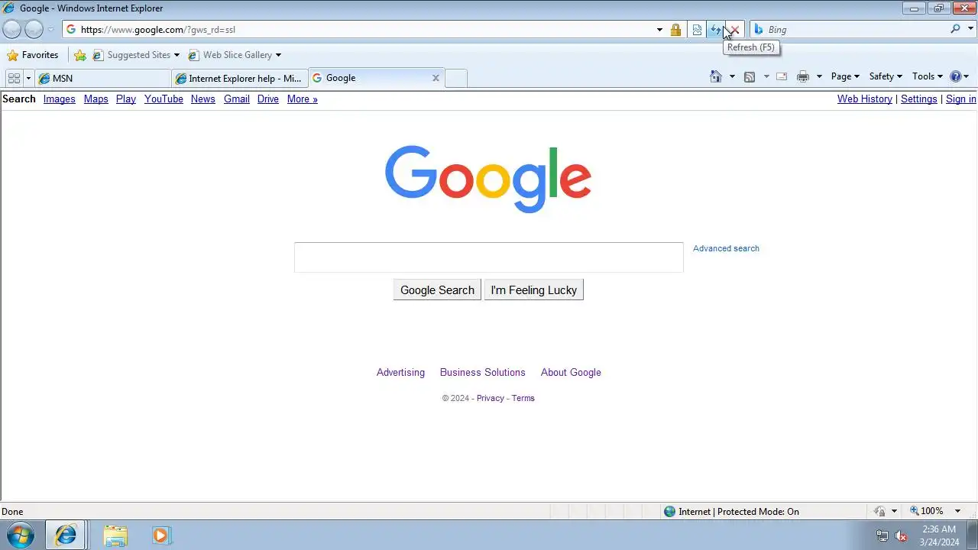Refresh the page using the Refresh icon
Screen dimensions: 978x550
tap(715, 30)
